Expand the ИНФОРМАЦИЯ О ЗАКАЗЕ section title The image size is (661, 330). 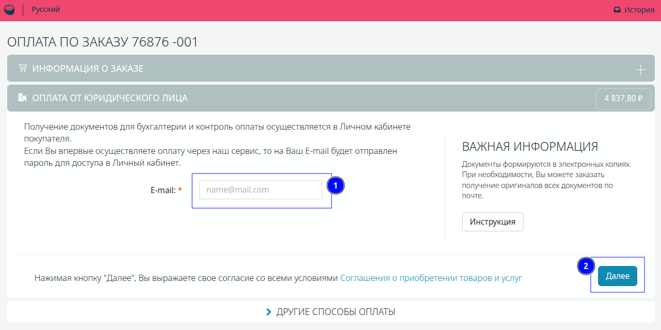point(88,68)
